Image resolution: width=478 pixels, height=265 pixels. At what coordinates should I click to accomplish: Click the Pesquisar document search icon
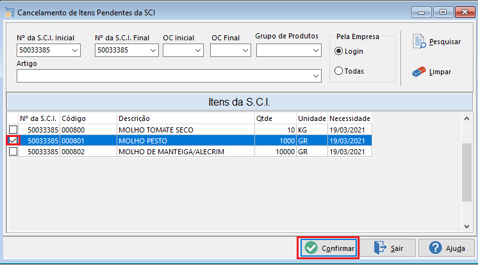[420, 42]
